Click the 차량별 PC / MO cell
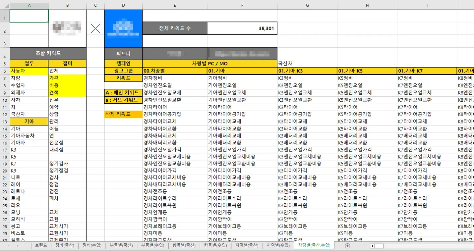The height and width of the screenshot is (251, 474). tap(210, 64)
